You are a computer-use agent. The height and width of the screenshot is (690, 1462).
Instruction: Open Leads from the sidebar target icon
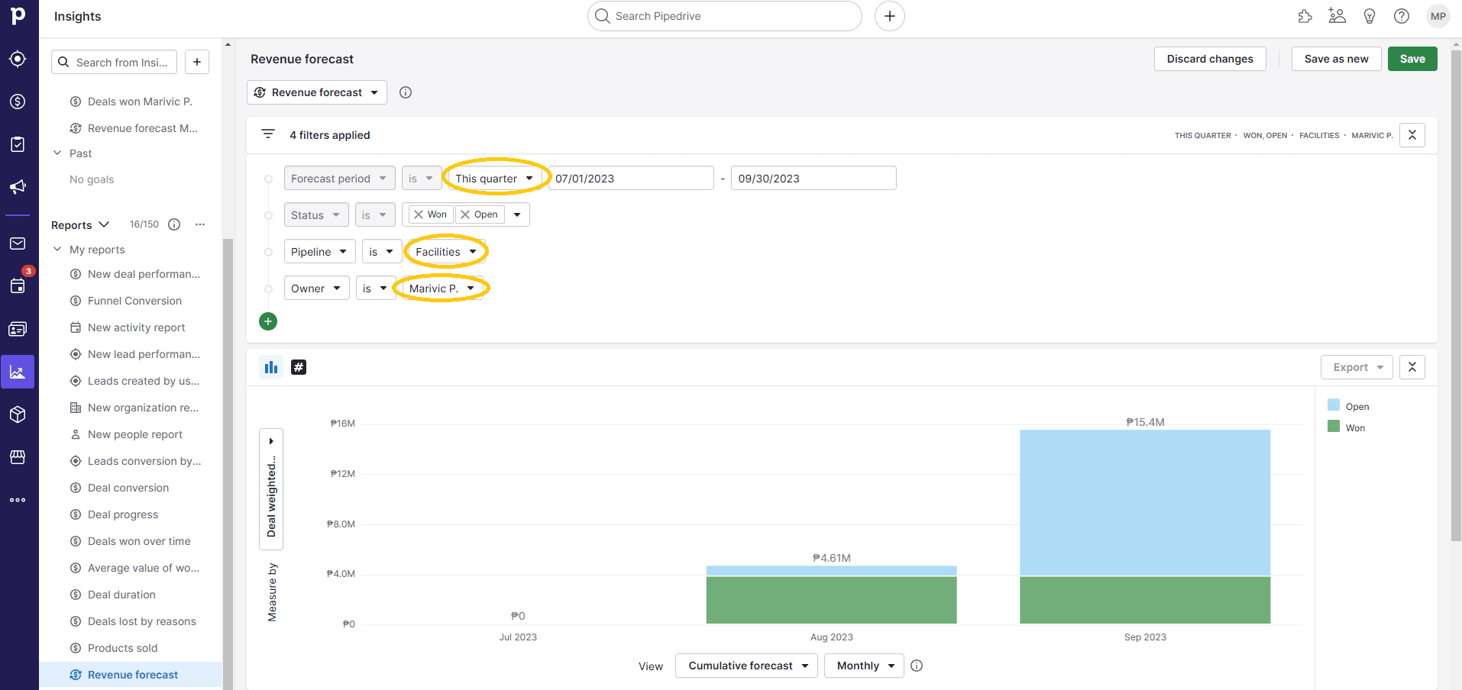pos(18,59)
